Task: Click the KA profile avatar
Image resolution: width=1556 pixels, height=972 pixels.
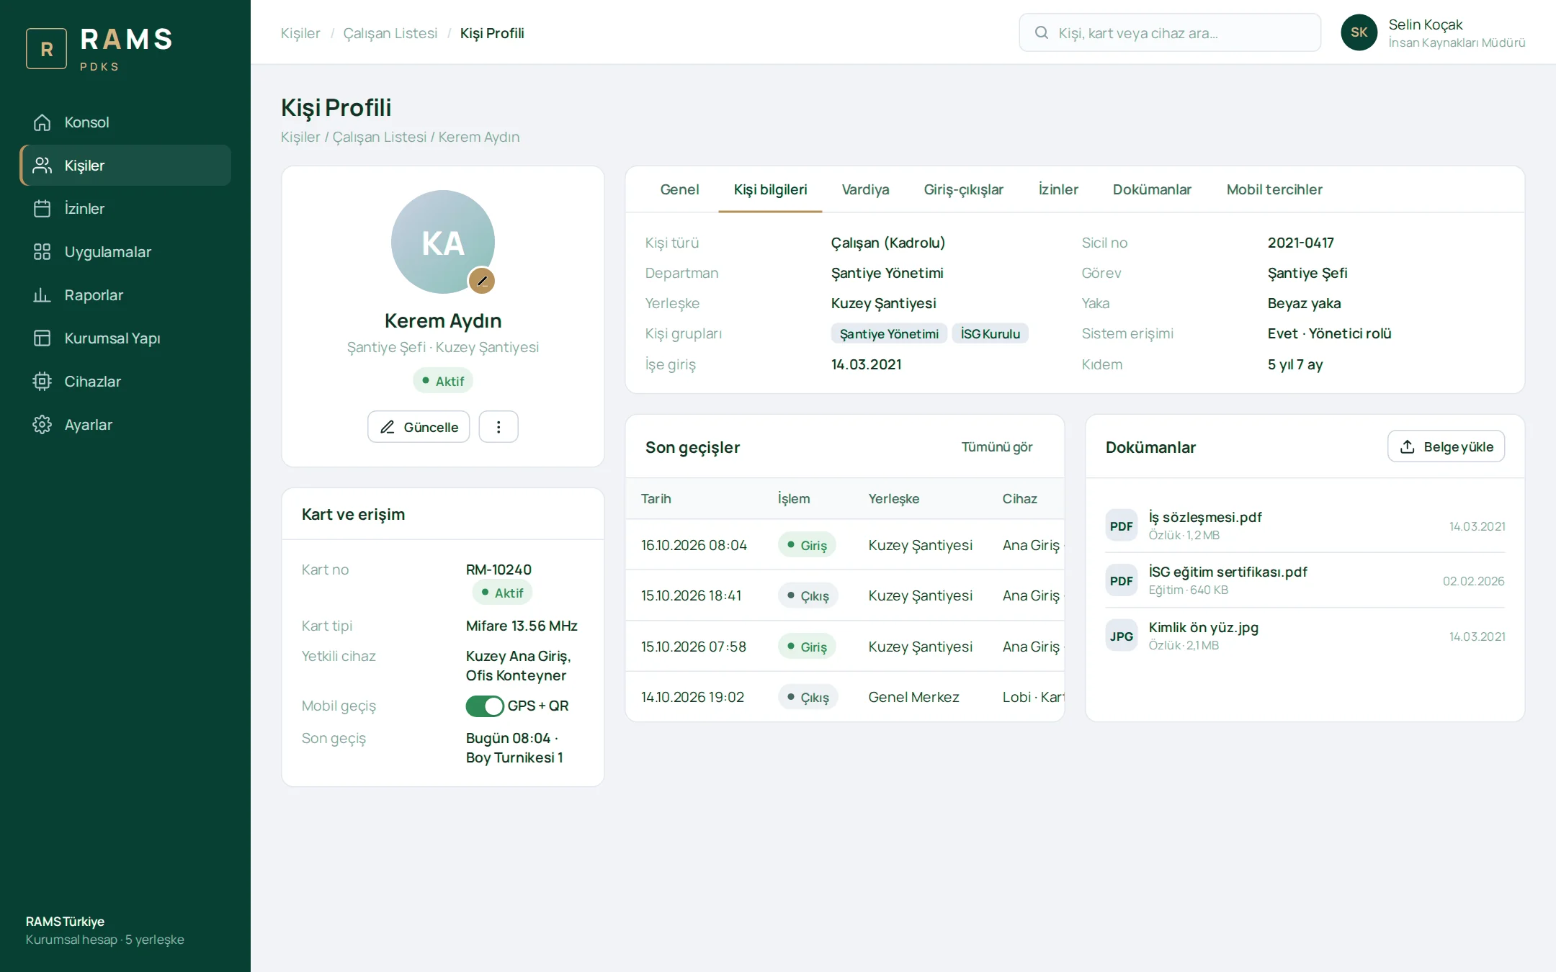Action: tap(442, 242)
